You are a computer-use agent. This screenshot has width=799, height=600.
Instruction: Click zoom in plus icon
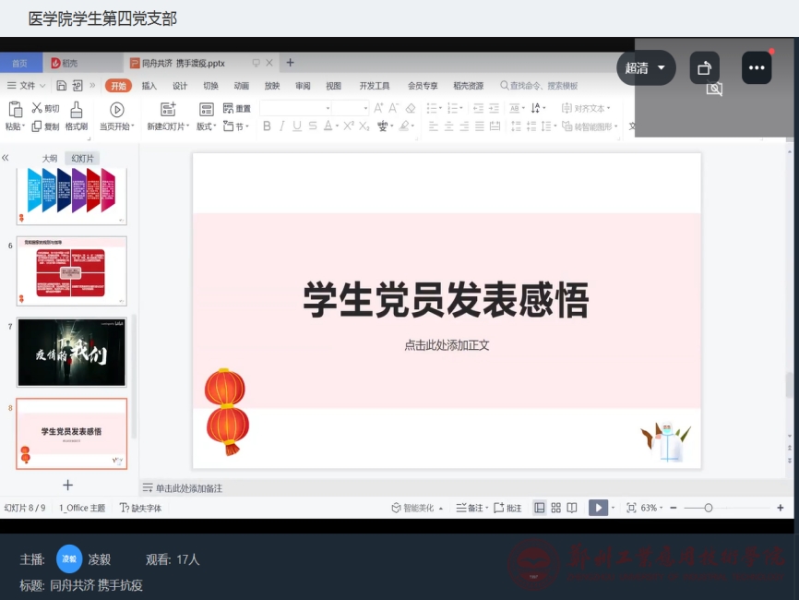[x=781, y=508]
